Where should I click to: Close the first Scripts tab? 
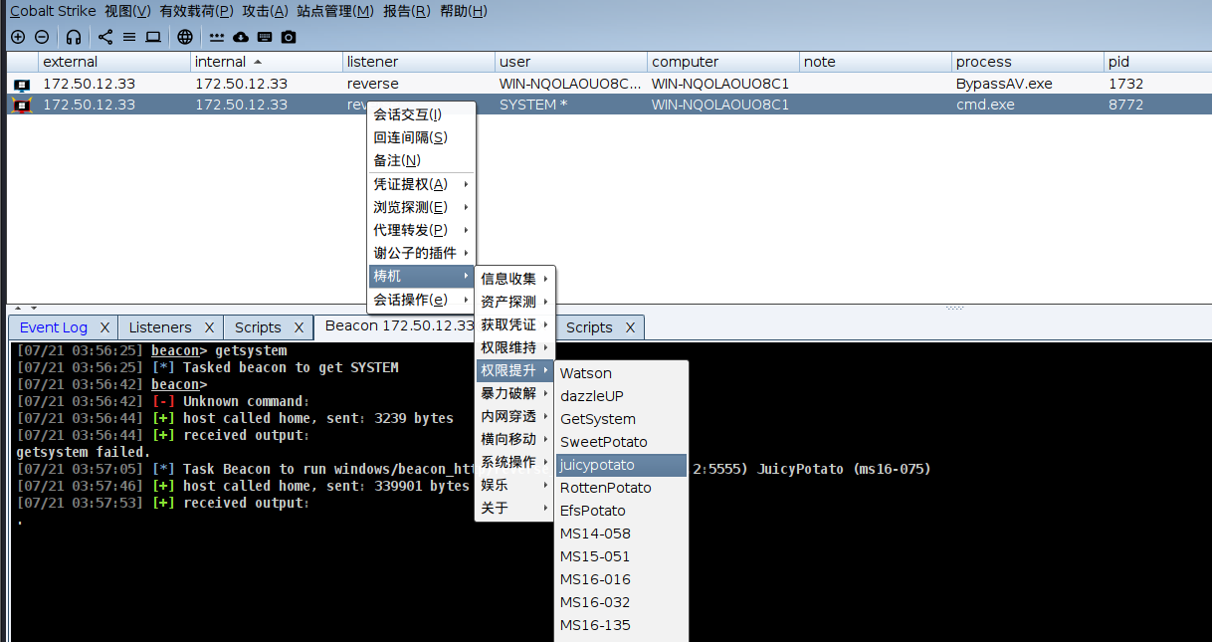pyautogui.click(x=299, y=327)
